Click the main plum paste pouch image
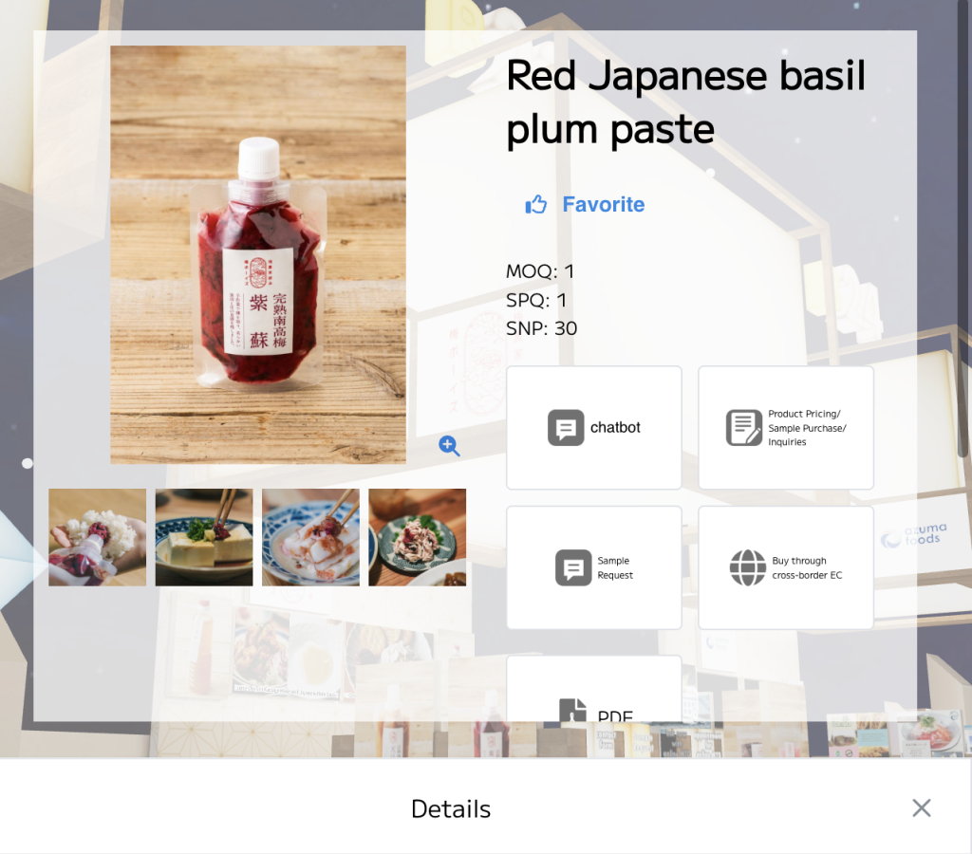972x854 pixels. (258, 254)
